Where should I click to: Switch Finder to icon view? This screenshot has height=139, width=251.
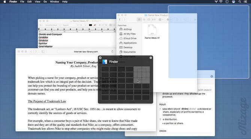pyautogui.click(x=139, y=19)
